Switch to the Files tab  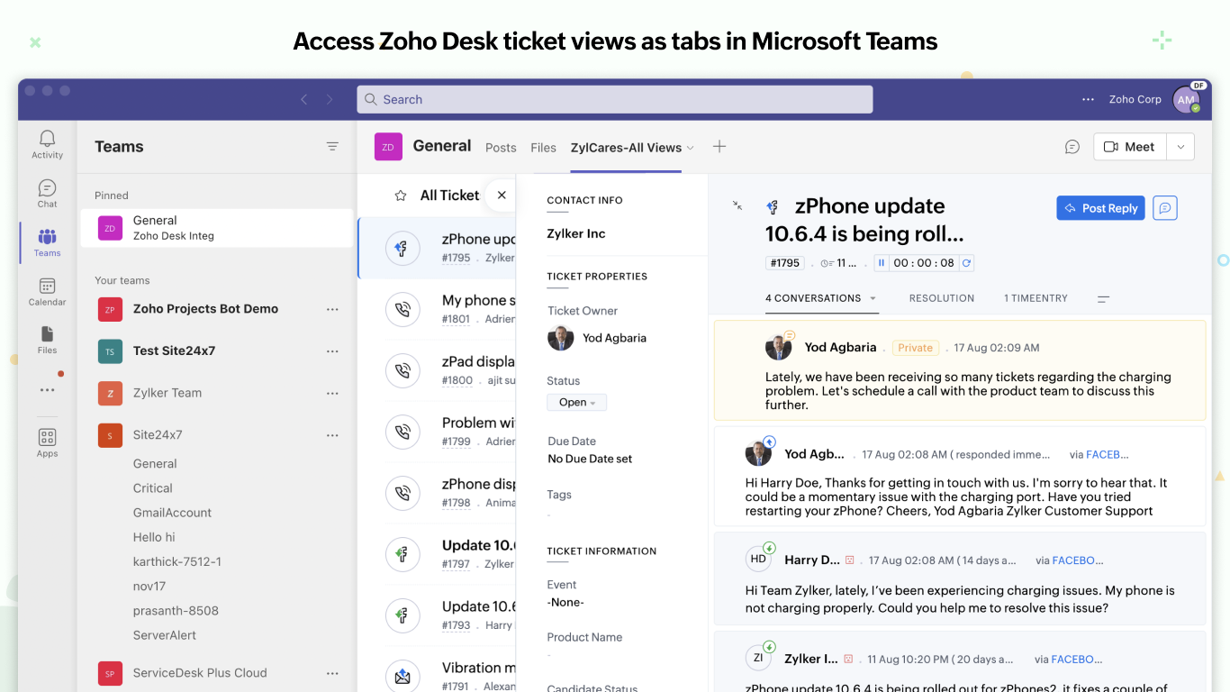543,148
